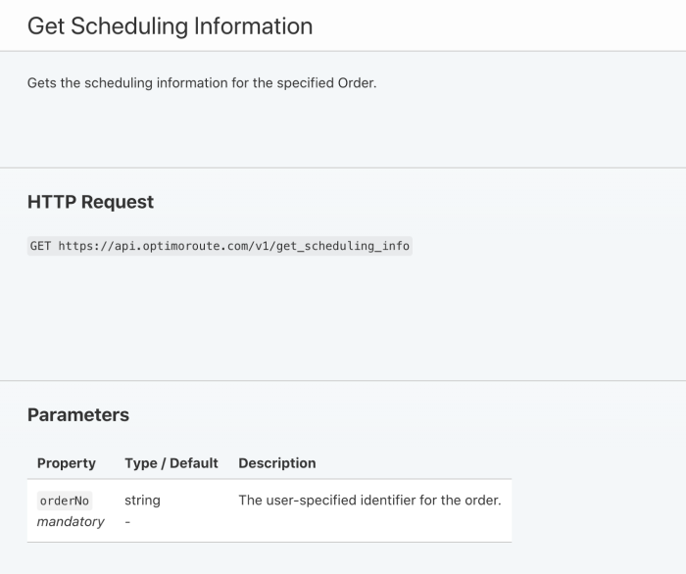Click the "Get Scheduling Information" page heading
The height and width of the screenshot is (574, 686).
[170, 26]
